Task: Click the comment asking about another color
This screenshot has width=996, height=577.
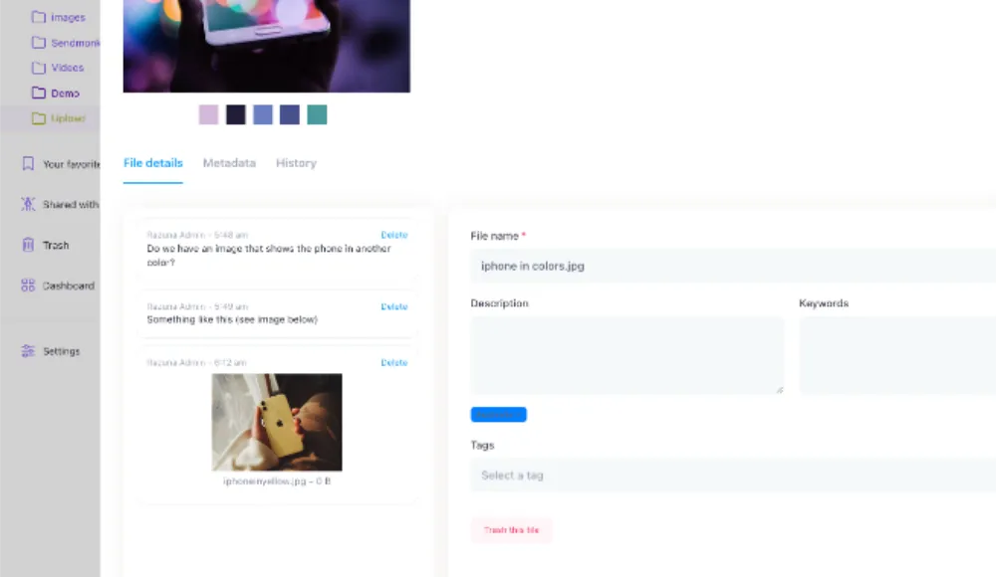Action: click(x=269, y=256)
